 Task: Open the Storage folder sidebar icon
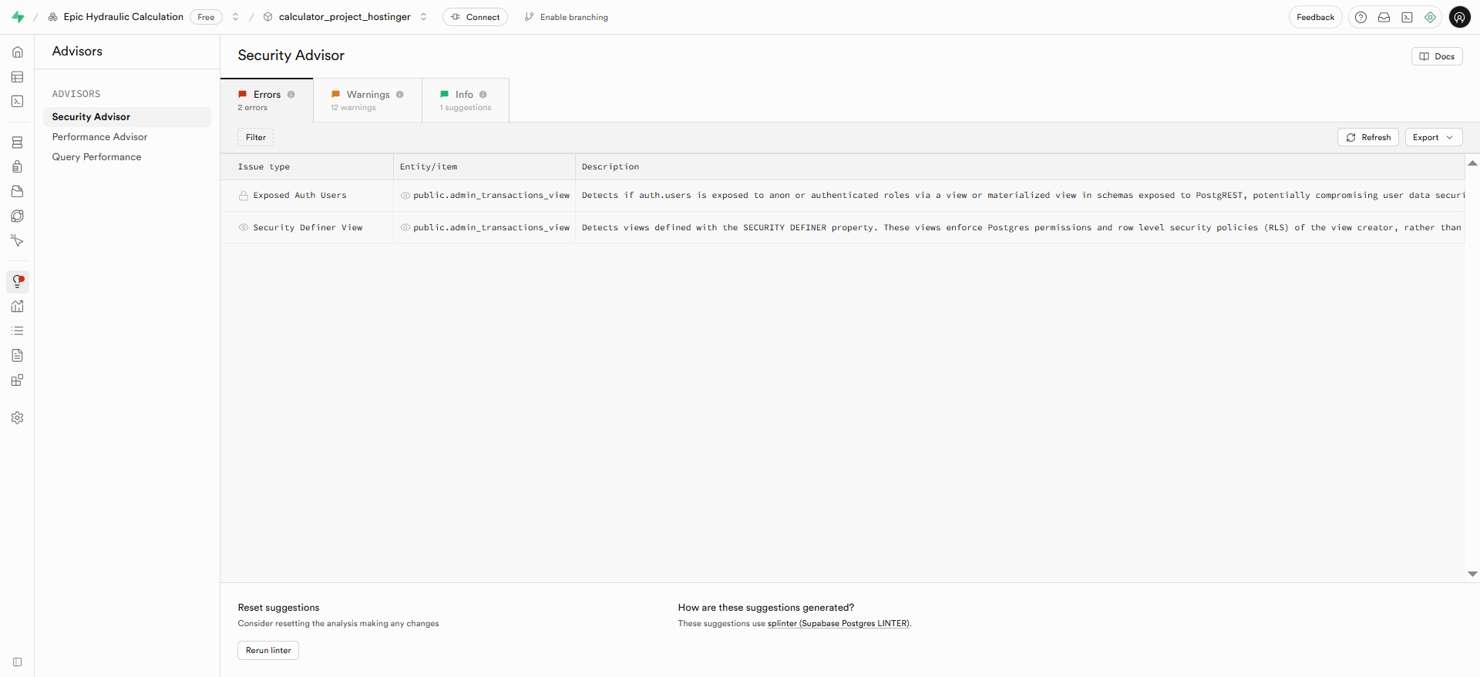[18, 191]
